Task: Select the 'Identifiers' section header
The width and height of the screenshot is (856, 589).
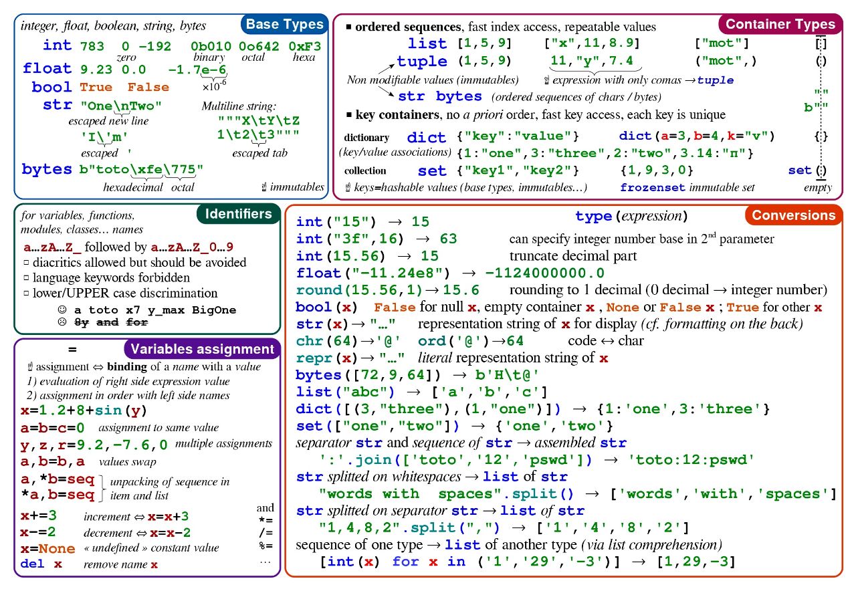Action: (x=238, y=214)
